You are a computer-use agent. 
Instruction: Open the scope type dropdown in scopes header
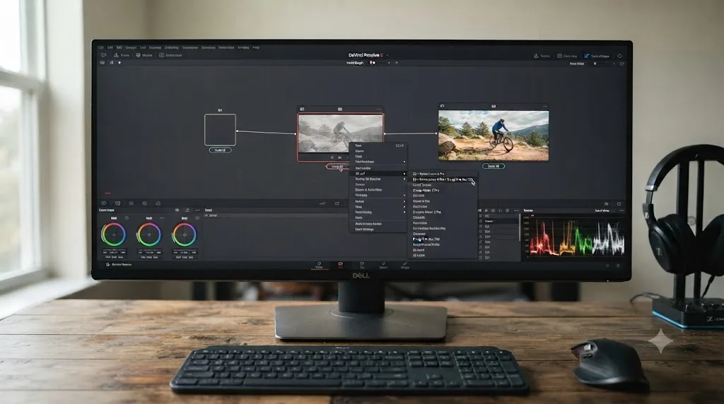tap(604, 210)
